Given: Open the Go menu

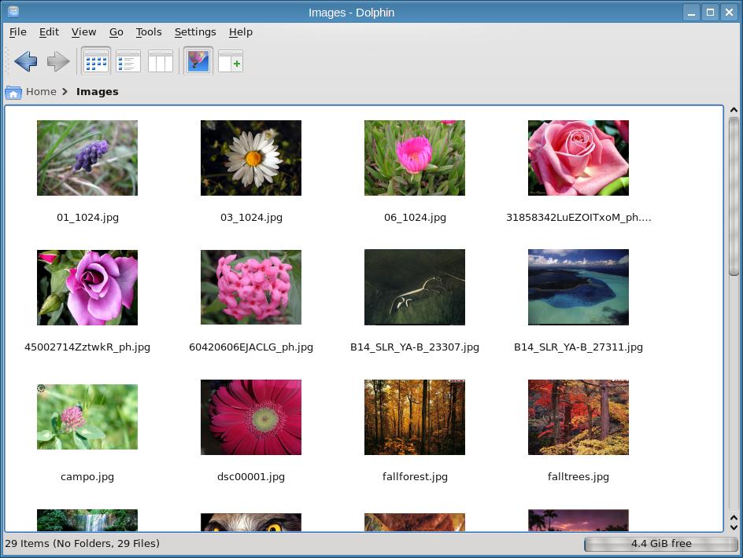Looking at the screenshot, I should 116,31.
